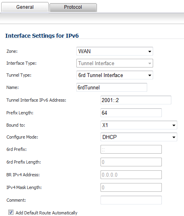
Task: Click the disabled Interface Type dropdown
Action: (x=115, y=63)
